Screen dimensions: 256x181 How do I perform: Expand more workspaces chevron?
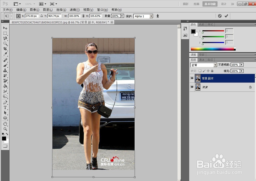pos(232,4)
